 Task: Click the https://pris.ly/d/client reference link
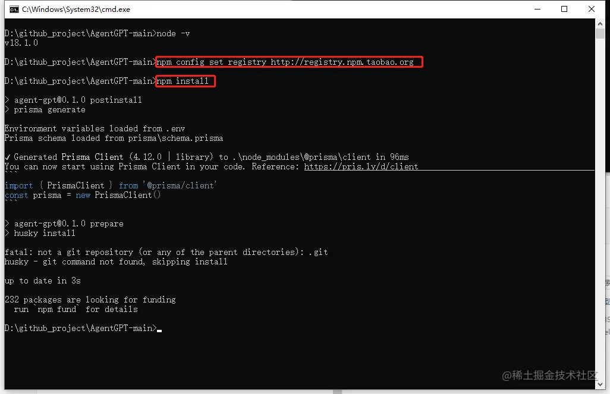click(x=361, y=166)
